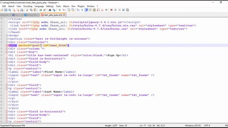Collapse the div box fold marker
The height and width of the screenshot is (128, 228).
point(7,52)
